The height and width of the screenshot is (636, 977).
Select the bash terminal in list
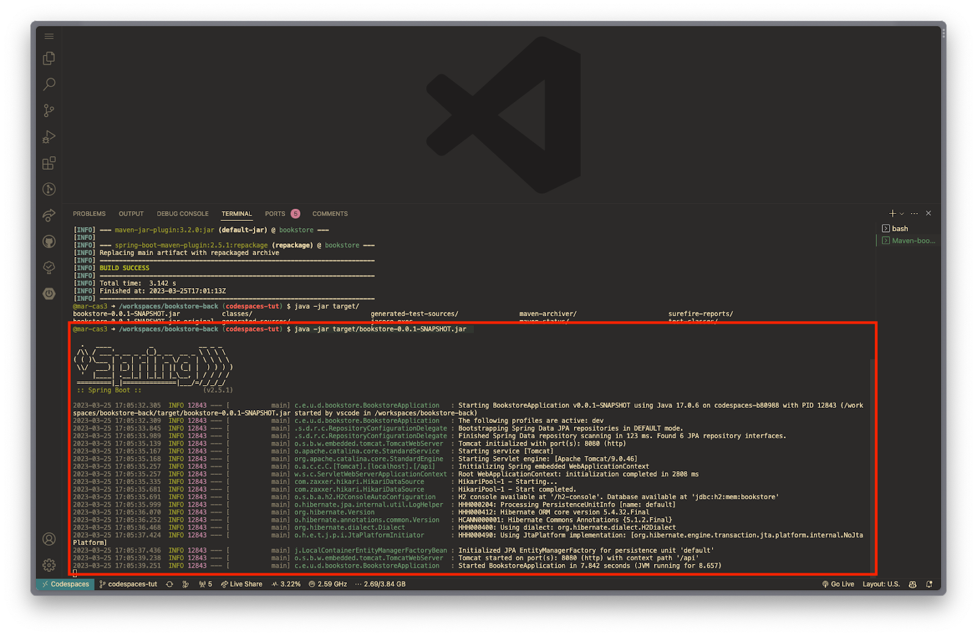899,228
